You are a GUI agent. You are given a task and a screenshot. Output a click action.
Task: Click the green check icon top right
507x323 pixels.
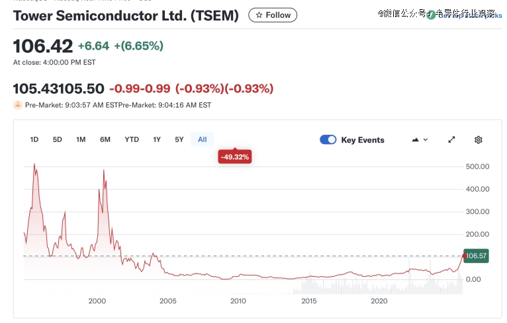tap(432, 15)
